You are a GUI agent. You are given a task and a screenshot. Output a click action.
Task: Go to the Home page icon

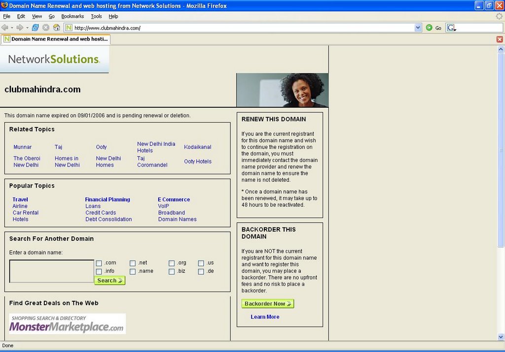coord(56,28)
